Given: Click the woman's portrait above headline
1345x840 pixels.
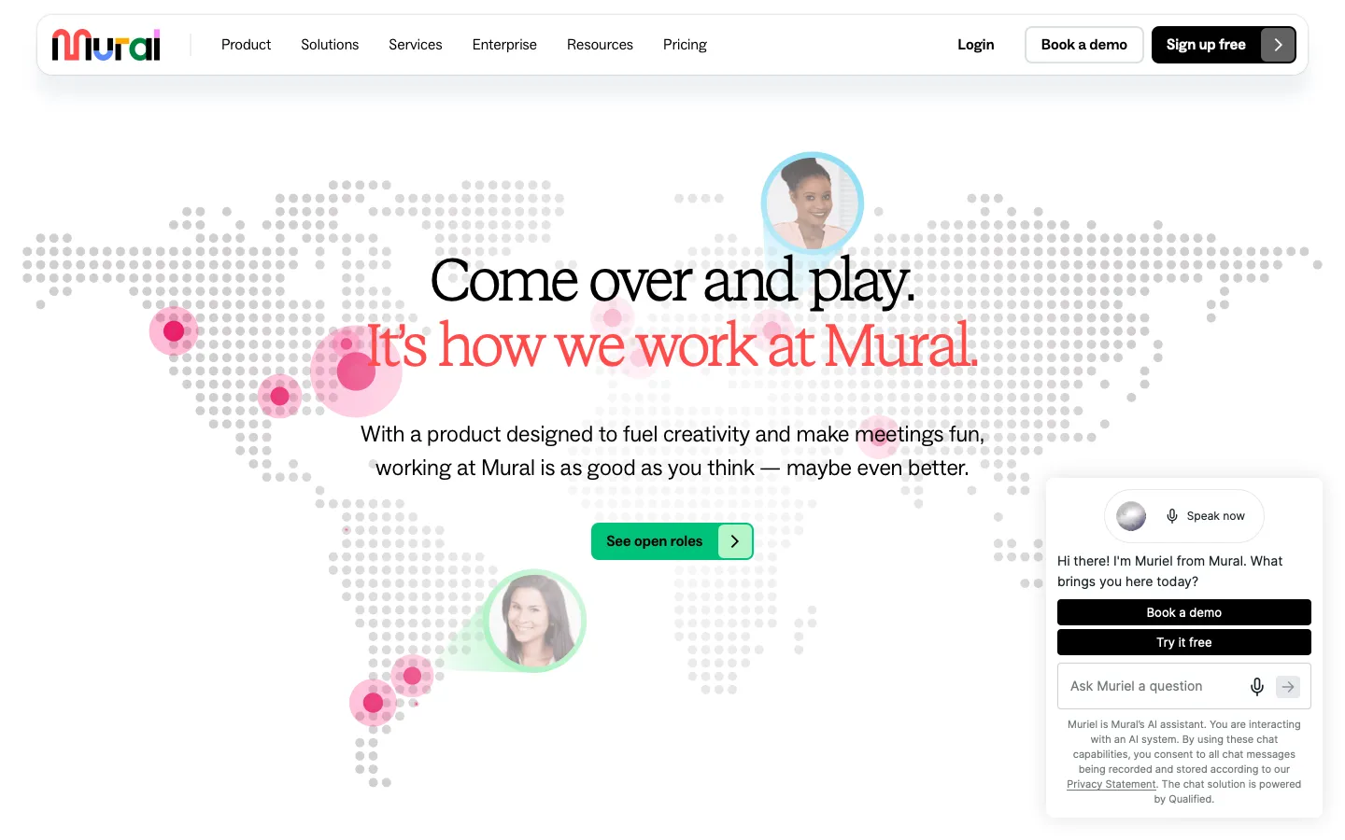Looking at the screenshot, I should coord(812,203).
